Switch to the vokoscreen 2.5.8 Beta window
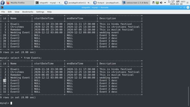This screenshot has height=107, width=190. click(136, 3)
